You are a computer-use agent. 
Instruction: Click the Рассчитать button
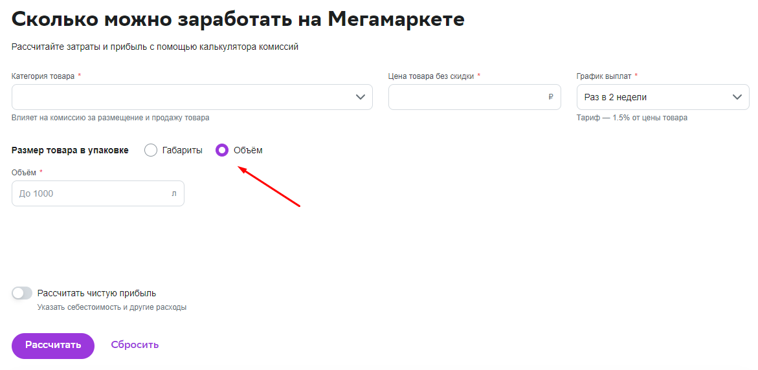(x=53, y=346)
